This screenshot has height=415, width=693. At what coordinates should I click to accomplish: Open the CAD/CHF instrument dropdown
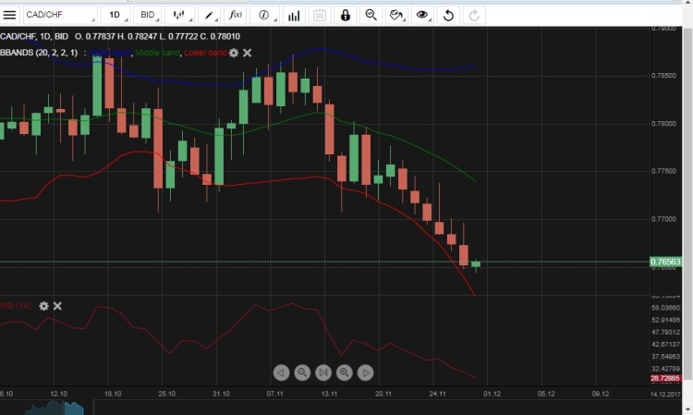[x=59, y=16]
